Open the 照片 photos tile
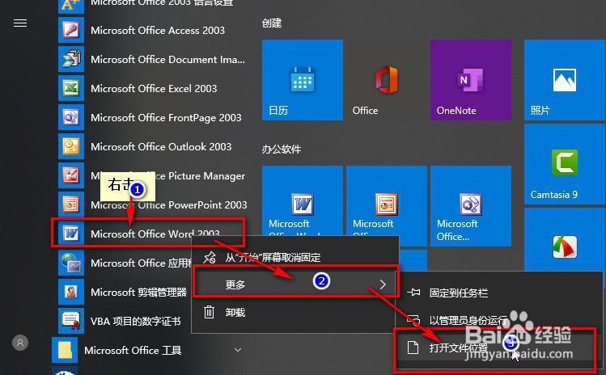This screenshot has height=375, width=606. [x=565, y=80]
